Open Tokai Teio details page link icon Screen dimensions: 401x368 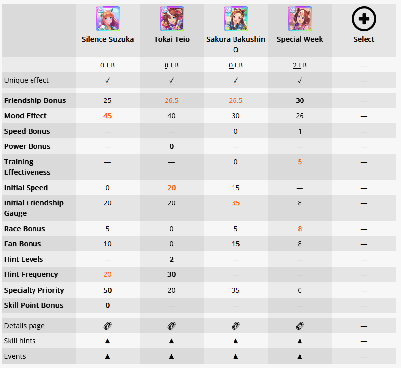(x=171, y=326)
